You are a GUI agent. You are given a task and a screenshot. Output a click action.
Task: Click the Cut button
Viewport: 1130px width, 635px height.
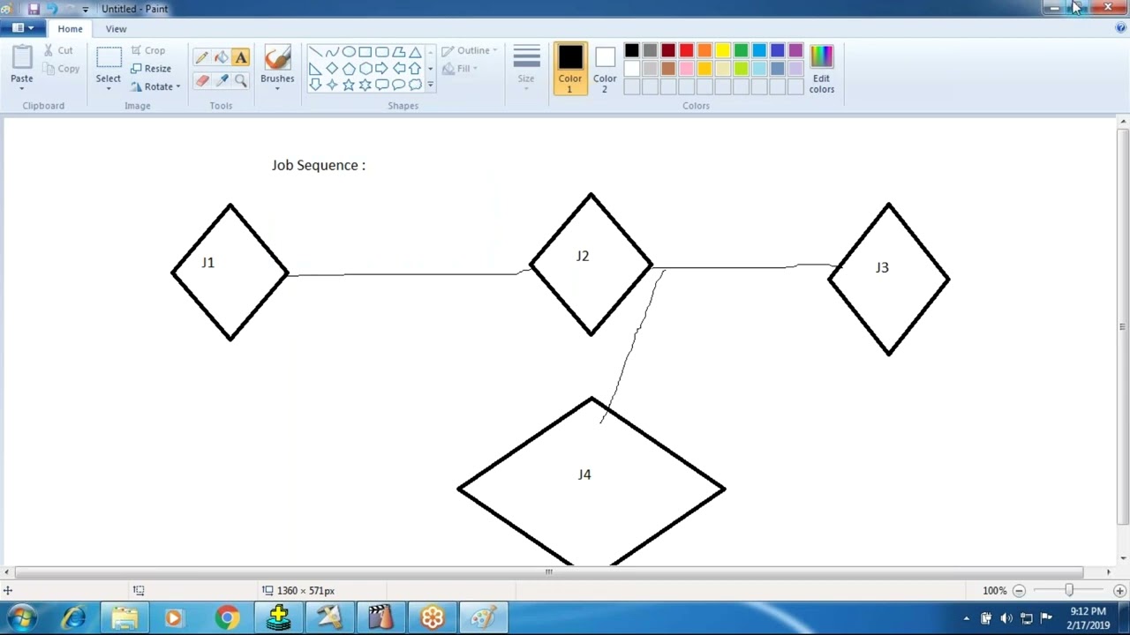(x=58, y=50)
